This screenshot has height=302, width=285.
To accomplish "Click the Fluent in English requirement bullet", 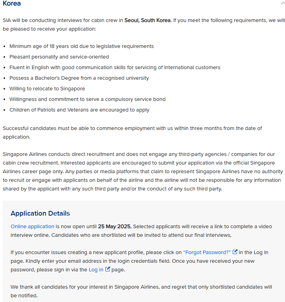I will 115,68.
